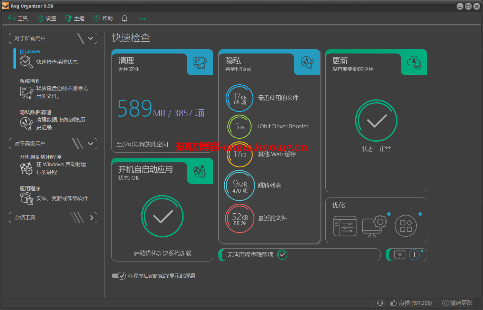Expand the 杂项工具 section
The height and width of the screenshot is (310, 483).
[x=53, y=217]
